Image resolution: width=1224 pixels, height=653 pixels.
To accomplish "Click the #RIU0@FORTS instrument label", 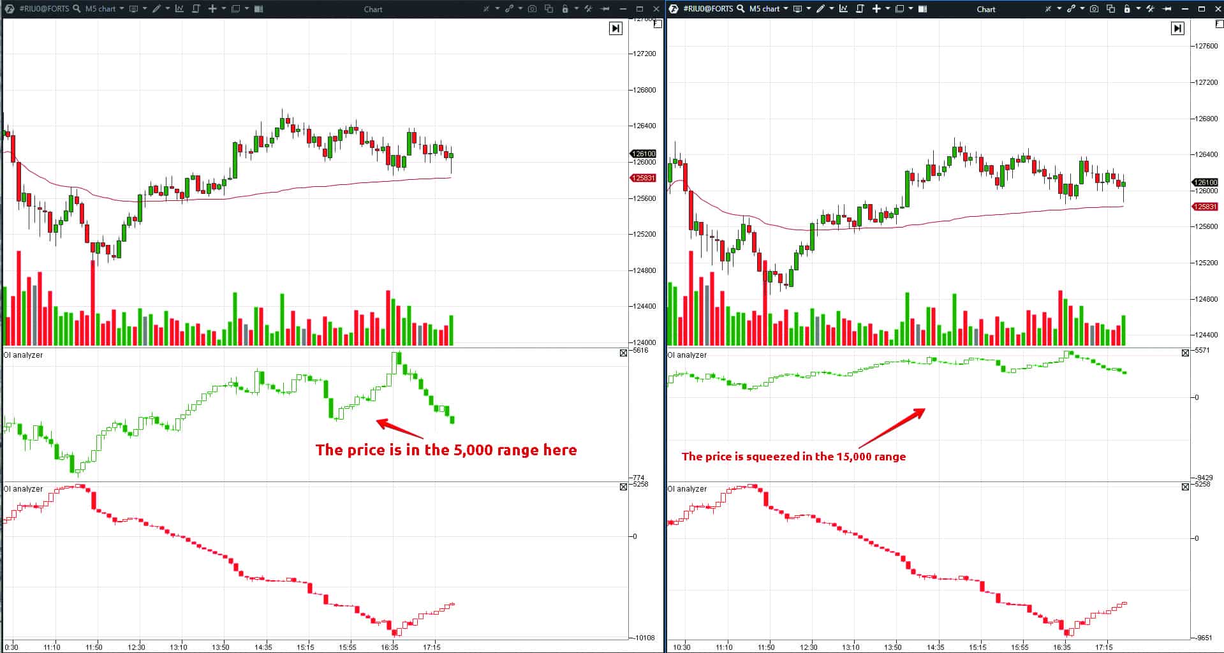I will 45,9.
